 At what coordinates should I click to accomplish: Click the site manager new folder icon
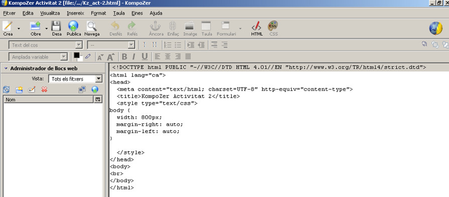[19, 90]
